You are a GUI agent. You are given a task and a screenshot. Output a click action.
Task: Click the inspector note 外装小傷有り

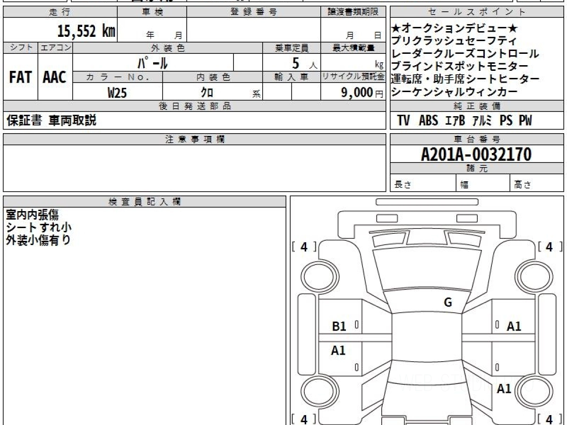tap(38, 240)
